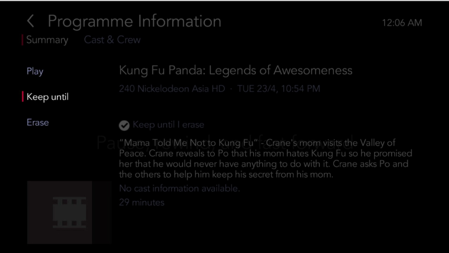Click the film strip placeholder icon
The image size is (449, 253).
[69, 212]
